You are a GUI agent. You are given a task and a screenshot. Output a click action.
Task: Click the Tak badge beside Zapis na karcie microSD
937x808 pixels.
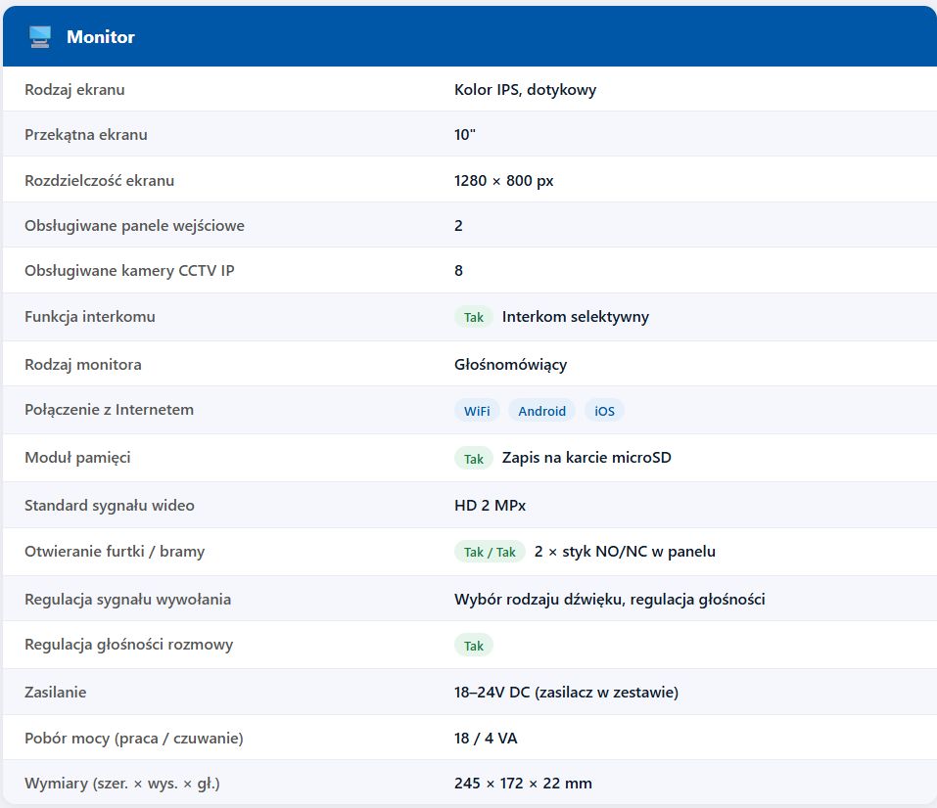click(x=474, y=459)
